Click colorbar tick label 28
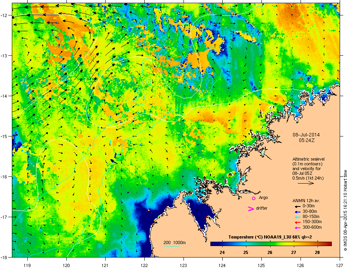The height and width of the screenshot is (269, 348). (x=317, y=252)
